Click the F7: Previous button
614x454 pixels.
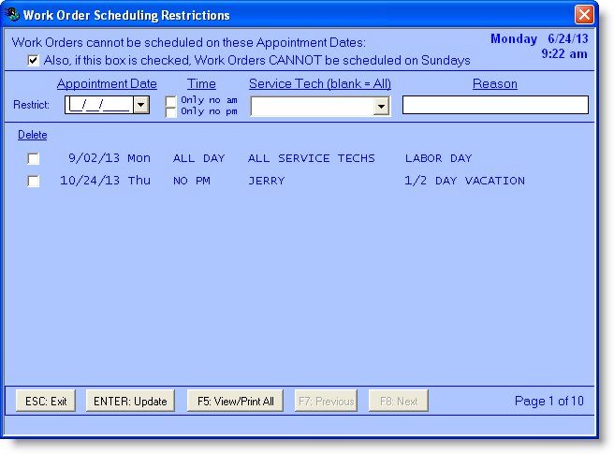[327, 402]
